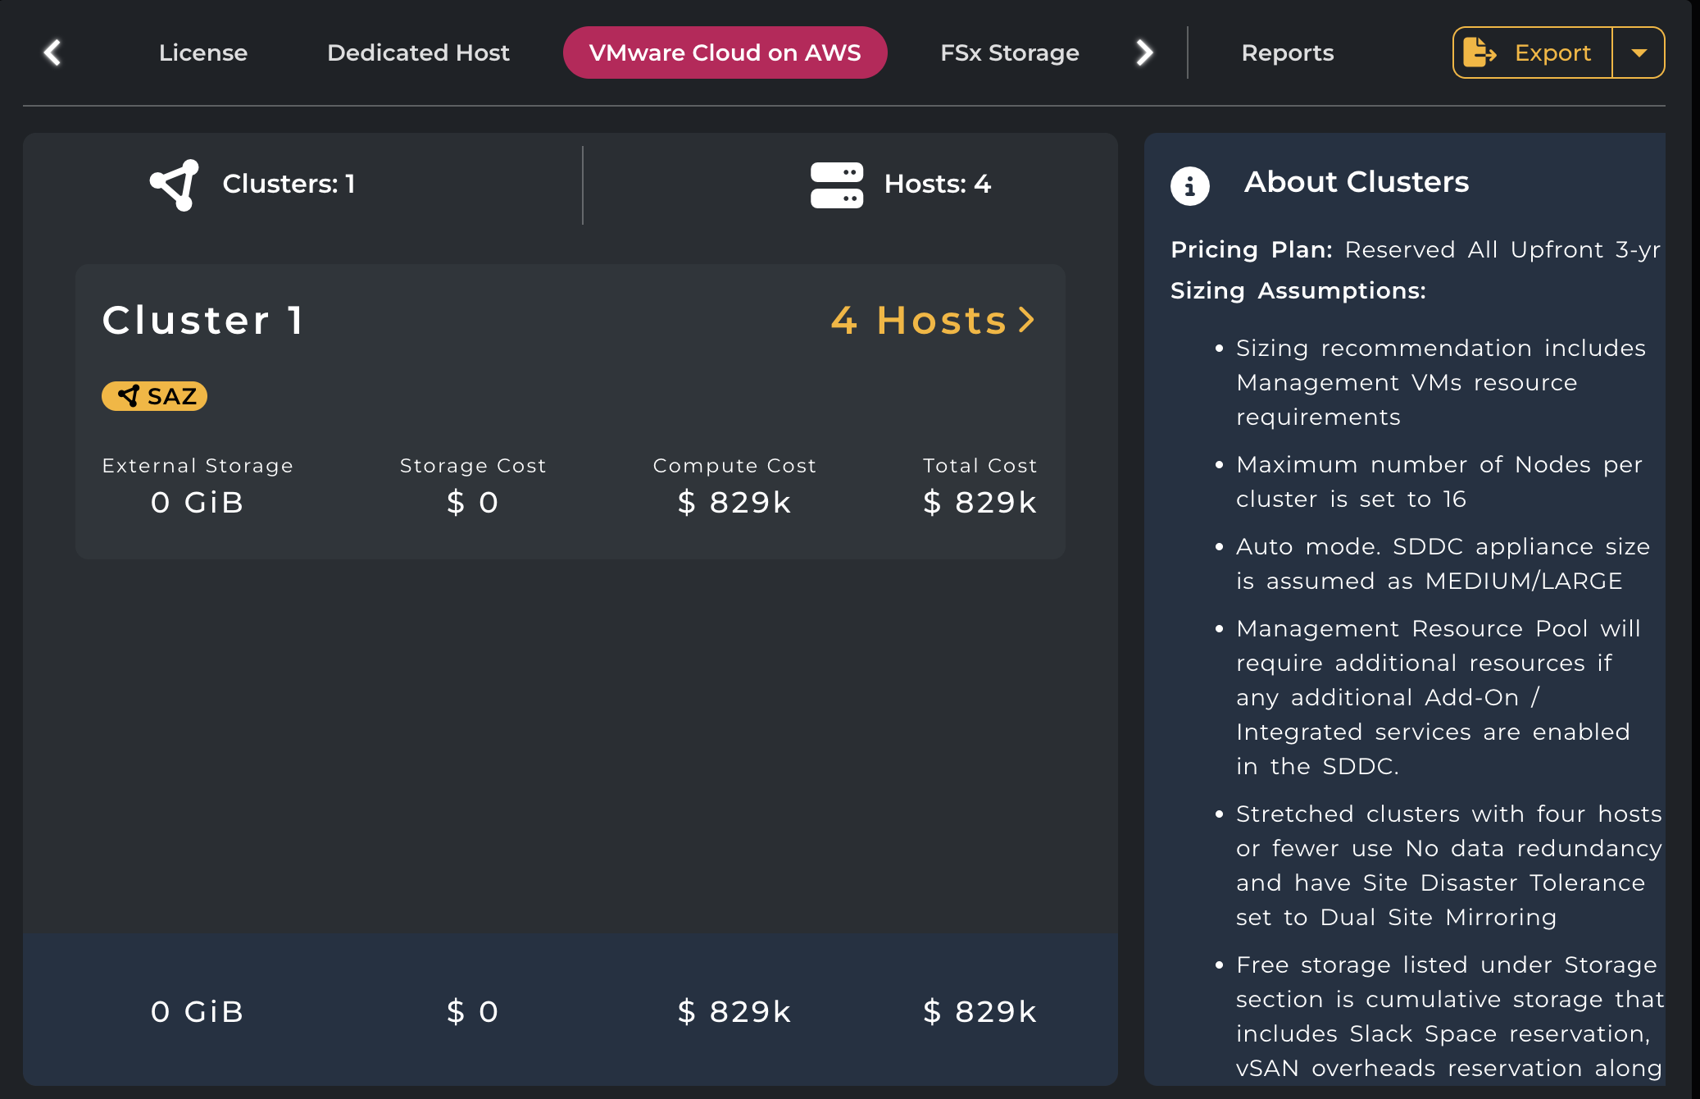
Task: Click the clusters network icon
Action: (175, 185)
